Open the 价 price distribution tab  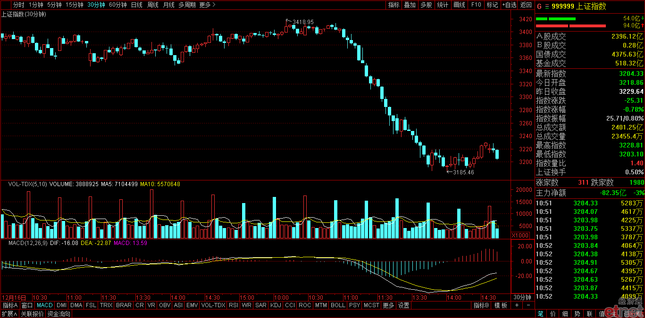tap(553, 314)
